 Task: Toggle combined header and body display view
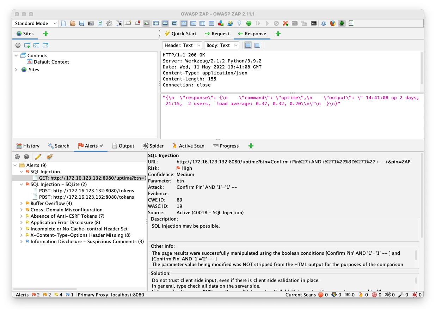coord(257,45)
